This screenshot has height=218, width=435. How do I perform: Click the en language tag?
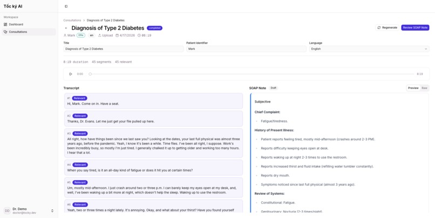(x=92, y=36)
